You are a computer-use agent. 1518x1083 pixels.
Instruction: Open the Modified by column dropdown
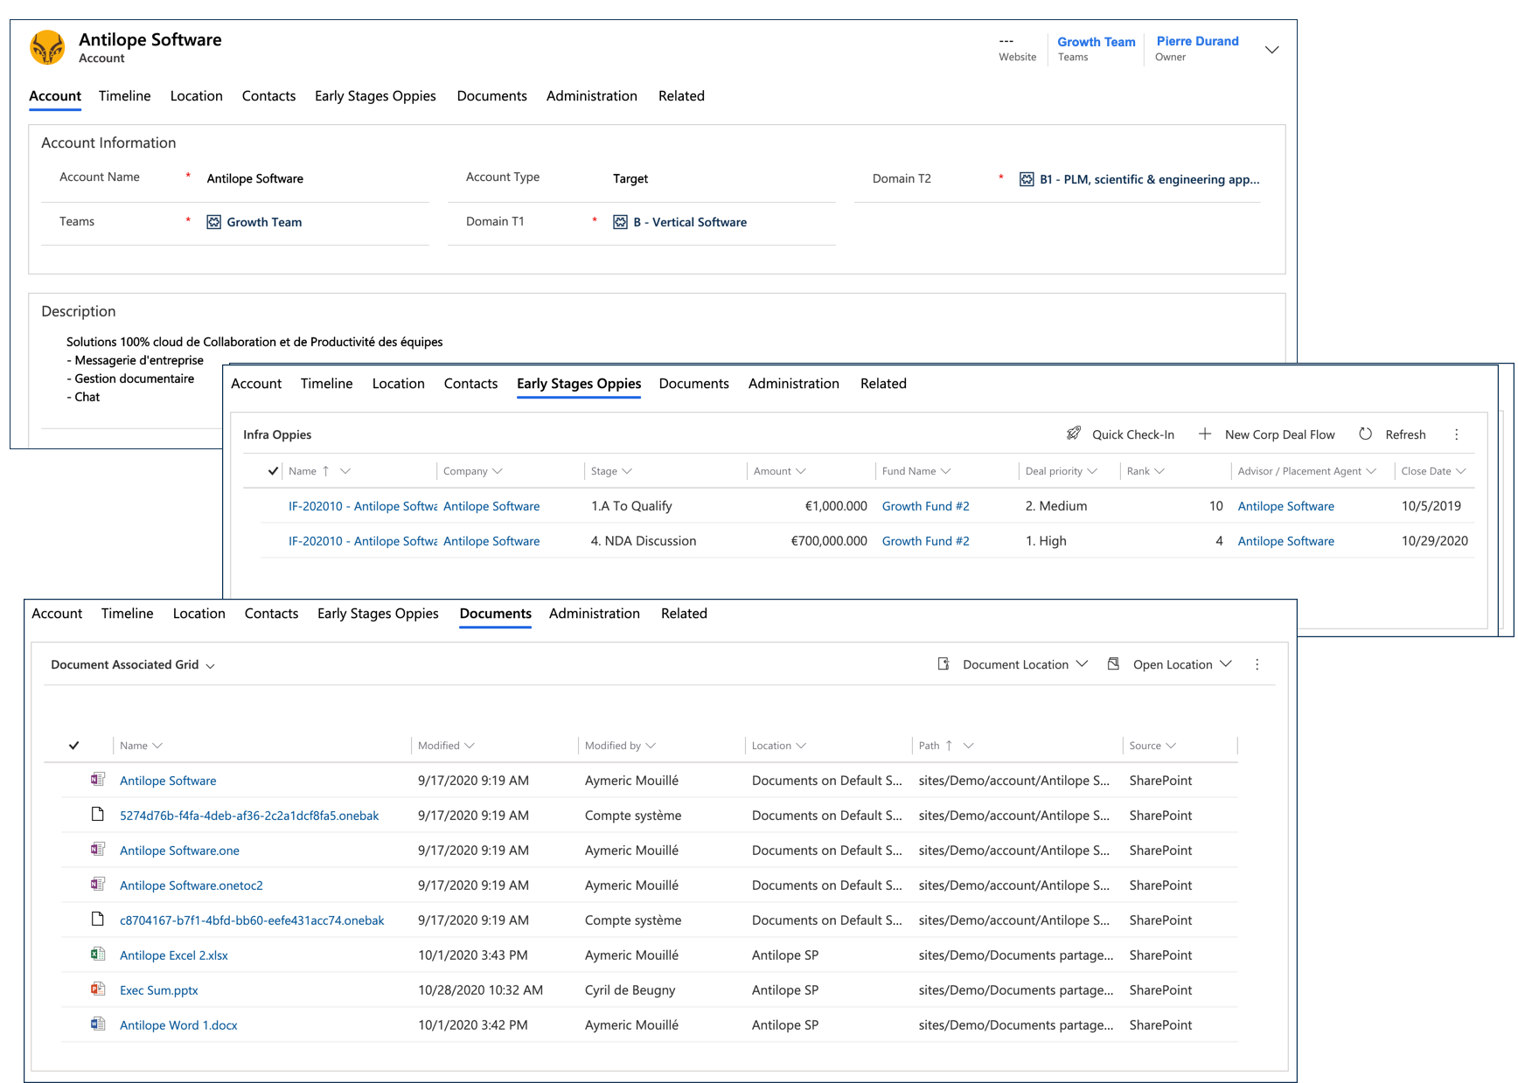pyautogui.click(x=651, y=746)
